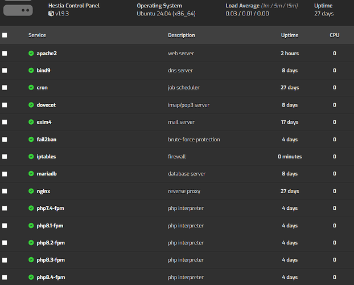Check the nginx row checkbox
This screenshot has height=285, width=354.
click(5, 191)
